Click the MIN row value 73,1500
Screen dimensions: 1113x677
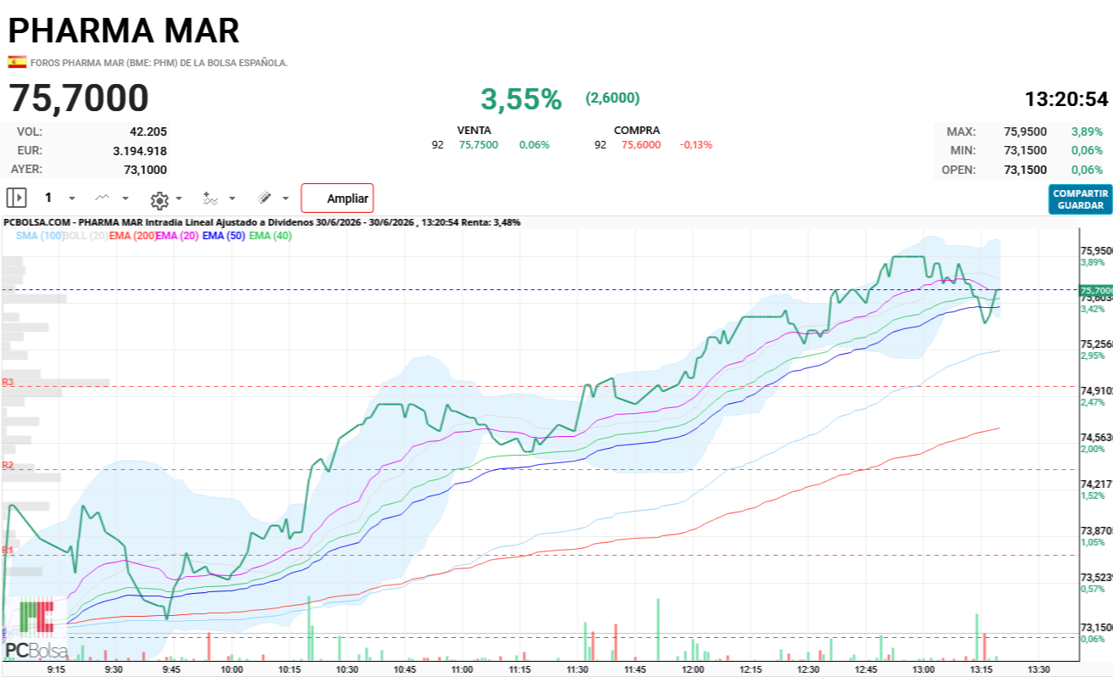(x=1026, y=151)
